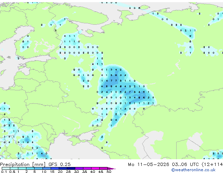The height and width of the screenshot is (173, 223).
Task: Pick the lightest 0.1–0.5 mm legend swatch
Action: point(6,168)
